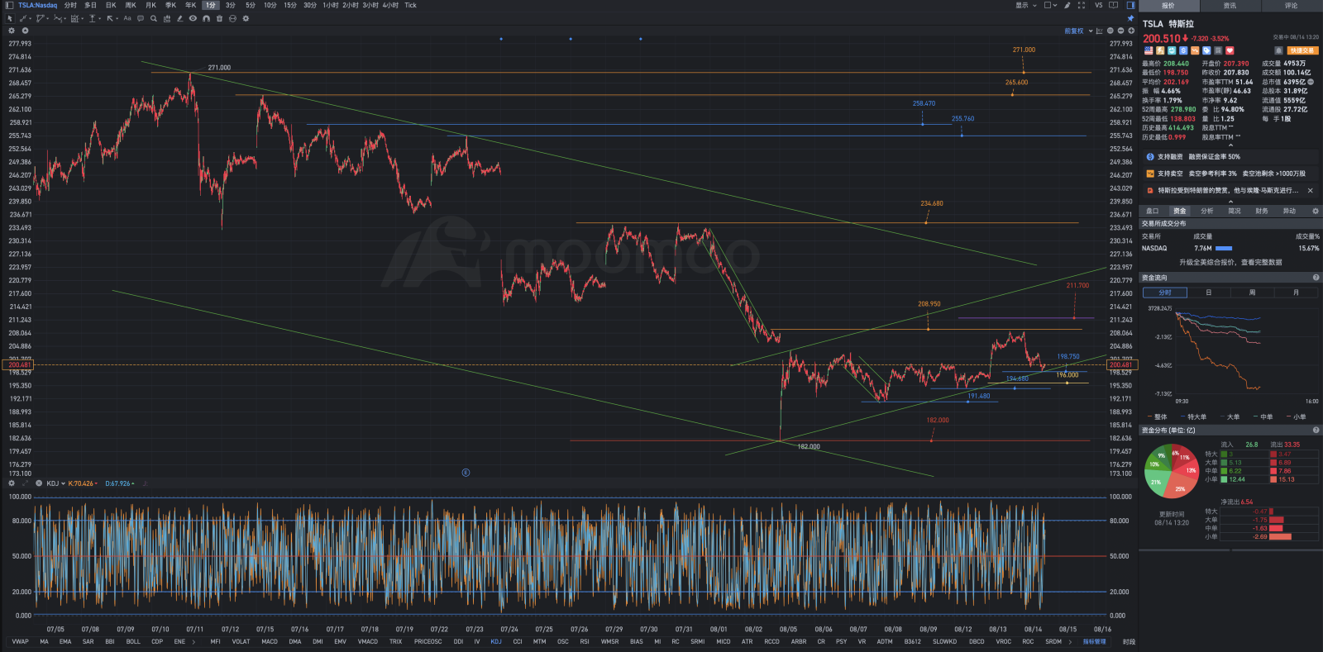The width and height of the screenshot is (1323, 652).
Task: Toggle the 整体 series in flow legend
Action: pyautogui.click(x=1158, y=416)
